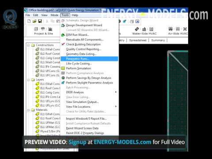212x159 pixels.
Task: Select EL1 Roof Const under Constructions
Action: (x=50, y=53)
